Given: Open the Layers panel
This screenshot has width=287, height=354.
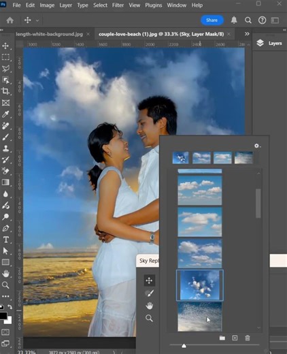Looking at the screenshot, I should pyautogui.click(x=269, y=43).
